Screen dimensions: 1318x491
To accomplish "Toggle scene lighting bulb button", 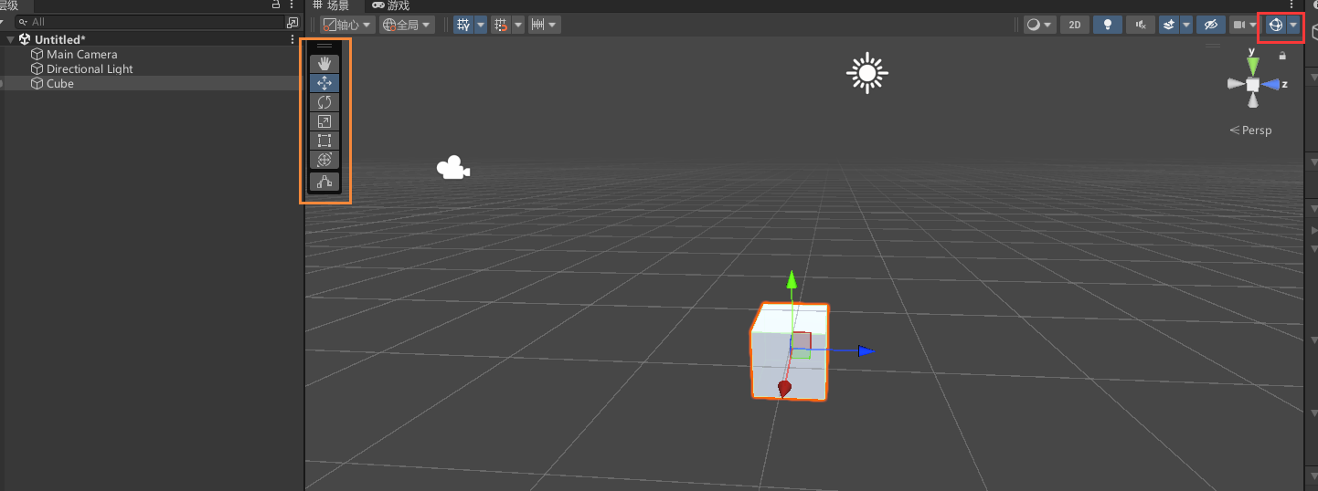I will (1108, 25).
